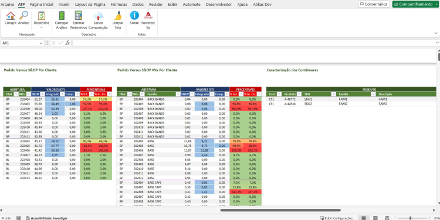Image resolution: width=440 pixels, height=220 pixels.
Task: Open the Atikas Dev tab
Action: click(x=262, y=5)
